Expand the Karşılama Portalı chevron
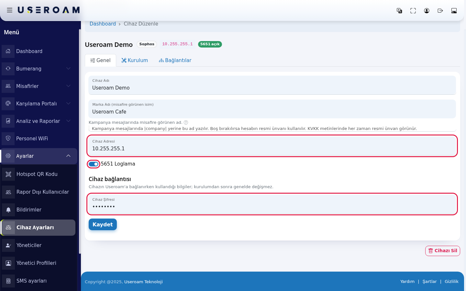This screenshot has width=466, height=291. pos(68,103)
